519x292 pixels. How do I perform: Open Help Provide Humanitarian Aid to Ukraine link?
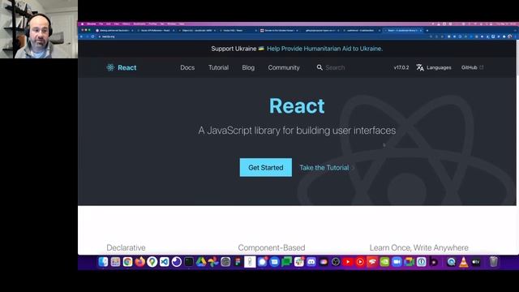[x=324, y=49]
